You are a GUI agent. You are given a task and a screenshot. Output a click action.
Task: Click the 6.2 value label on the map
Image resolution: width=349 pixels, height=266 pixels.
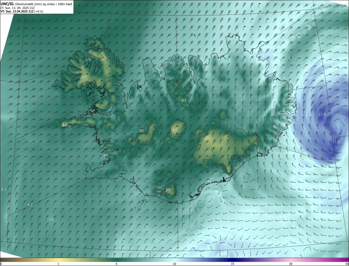(x=30, y=205)
